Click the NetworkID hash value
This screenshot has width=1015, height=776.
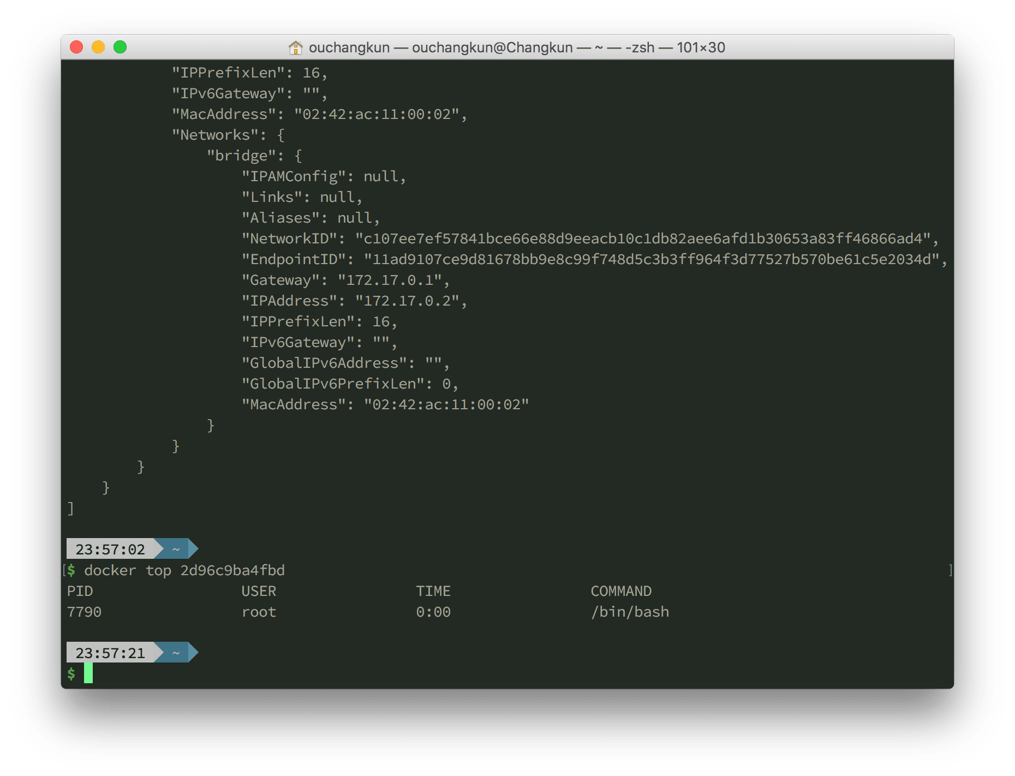pyautogui.click(x=643, y=238)
